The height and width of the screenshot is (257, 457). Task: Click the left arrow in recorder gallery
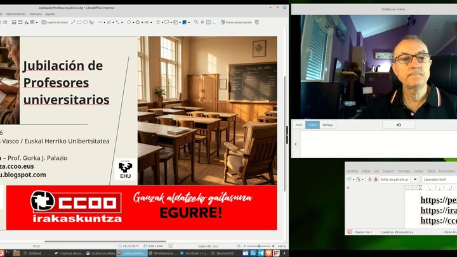pyautogui.click(x=296, y=144)
